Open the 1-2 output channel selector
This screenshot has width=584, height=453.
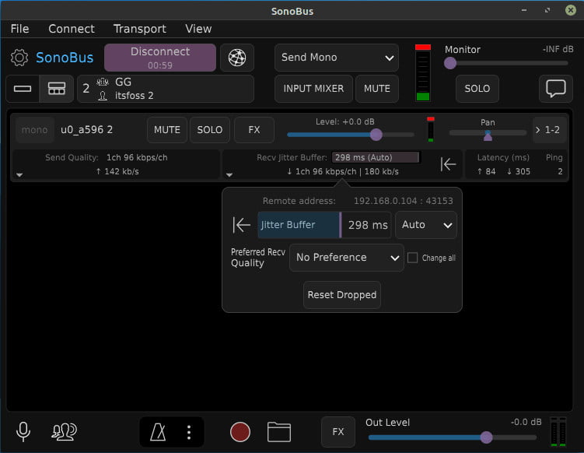[550, 130]
